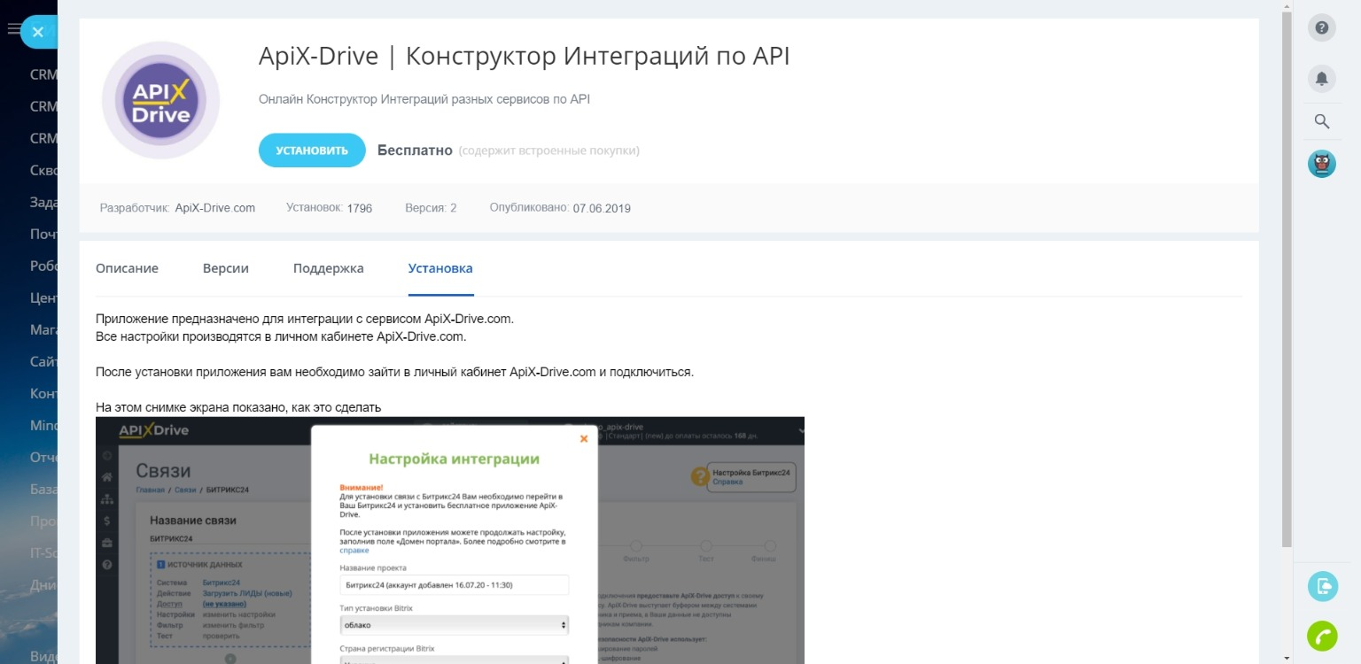1361x664 pixels.
Task: Click the first CRM item in left menu
Action: point(43,74)
